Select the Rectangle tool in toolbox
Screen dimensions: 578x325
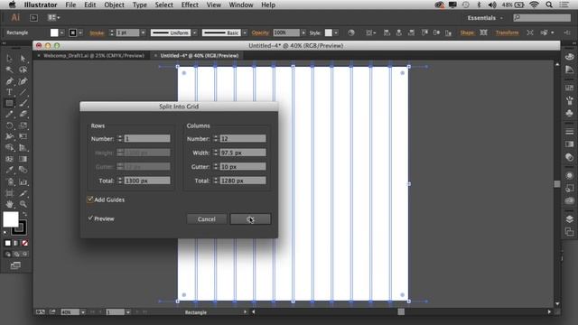(9, 103)
